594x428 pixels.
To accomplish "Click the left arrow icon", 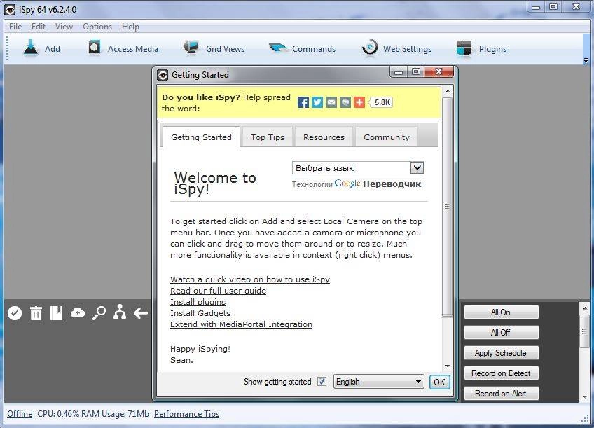I will point(141,313).
